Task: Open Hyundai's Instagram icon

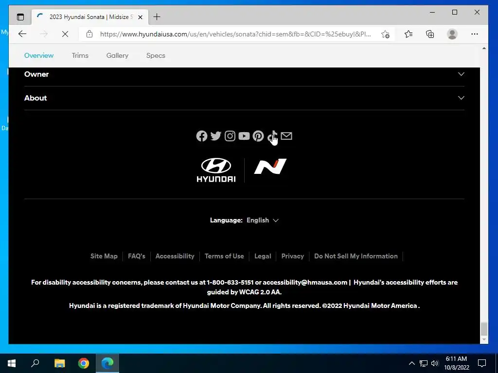Action: [x=230, y=136]
